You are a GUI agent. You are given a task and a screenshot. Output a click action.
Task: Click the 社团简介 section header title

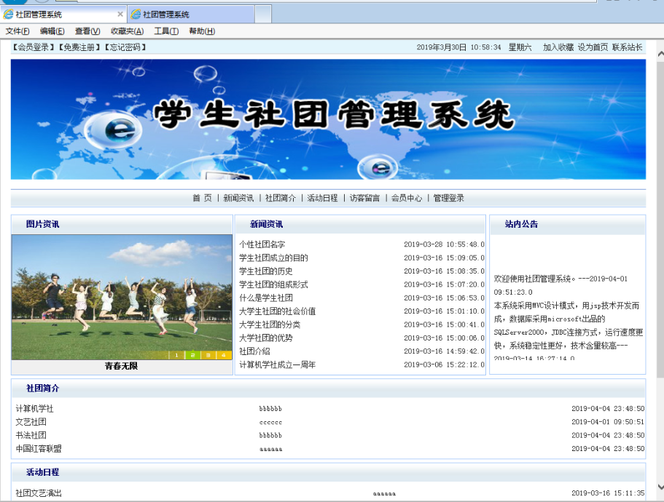pos(42,389)
